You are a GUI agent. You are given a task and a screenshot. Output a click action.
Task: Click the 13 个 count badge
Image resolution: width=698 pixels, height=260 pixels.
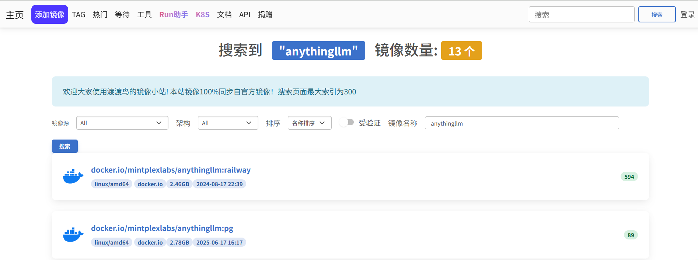pyautogui.click(x=461, y=51)
